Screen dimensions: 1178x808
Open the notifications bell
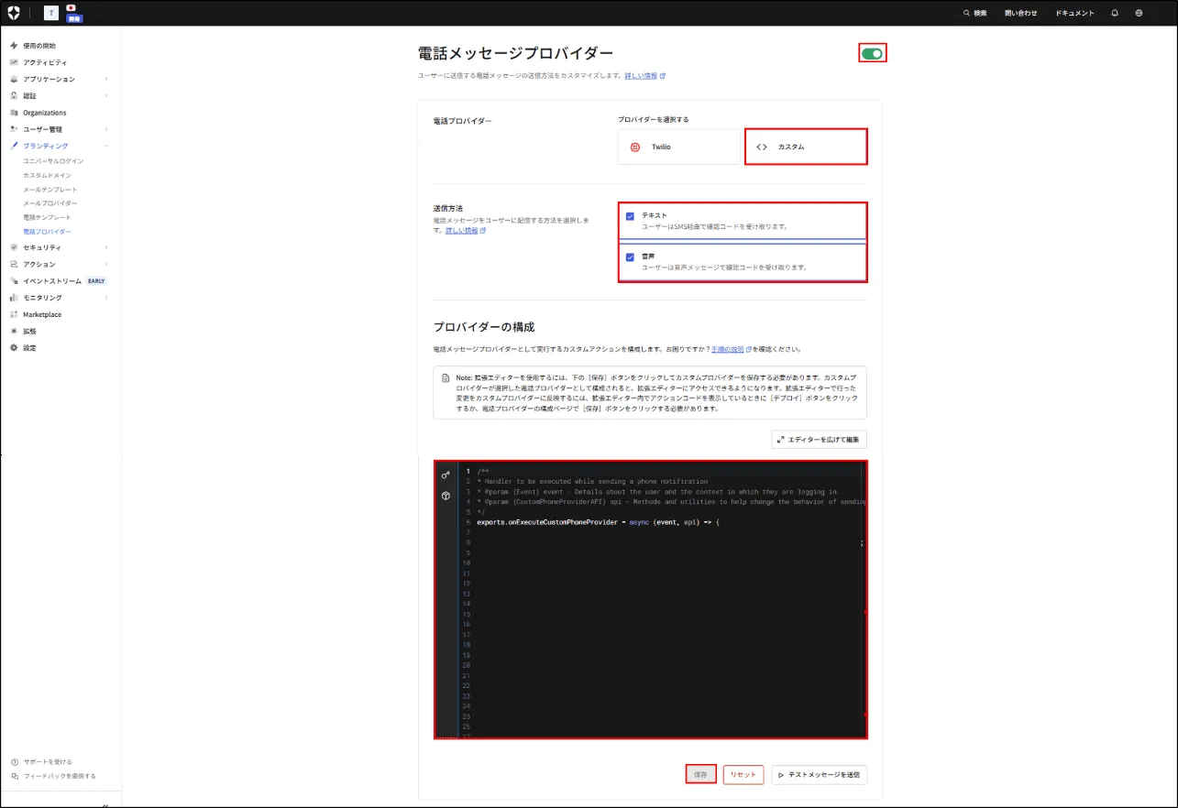tap(1115, 13)
